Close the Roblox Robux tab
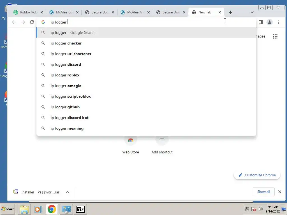287x215 pixels. 42,12
